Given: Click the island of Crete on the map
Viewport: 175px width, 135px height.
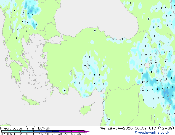Looking at the screenshot, I should [31, 101].
